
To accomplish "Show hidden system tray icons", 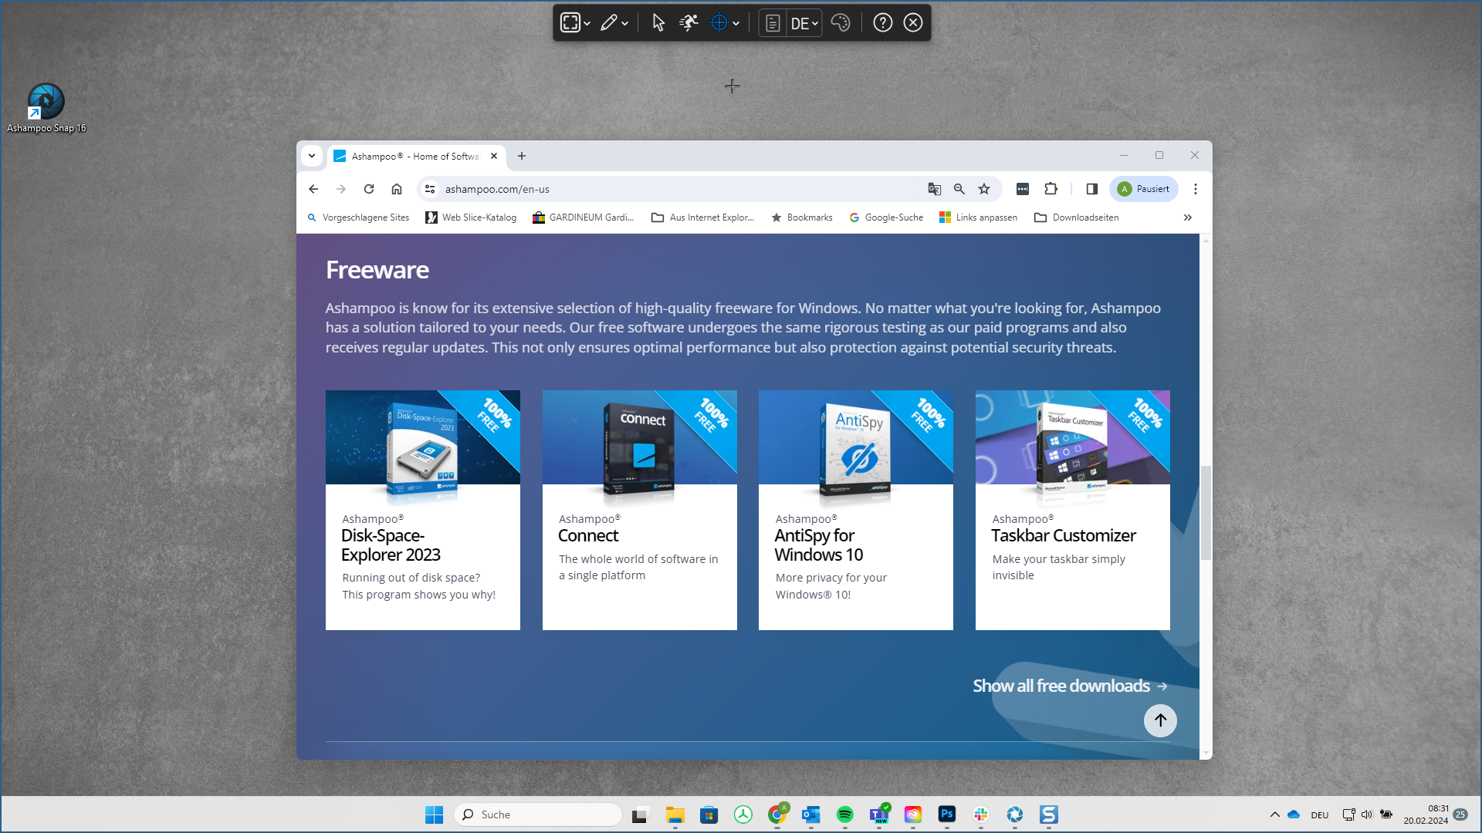I will coord(1275,814).
